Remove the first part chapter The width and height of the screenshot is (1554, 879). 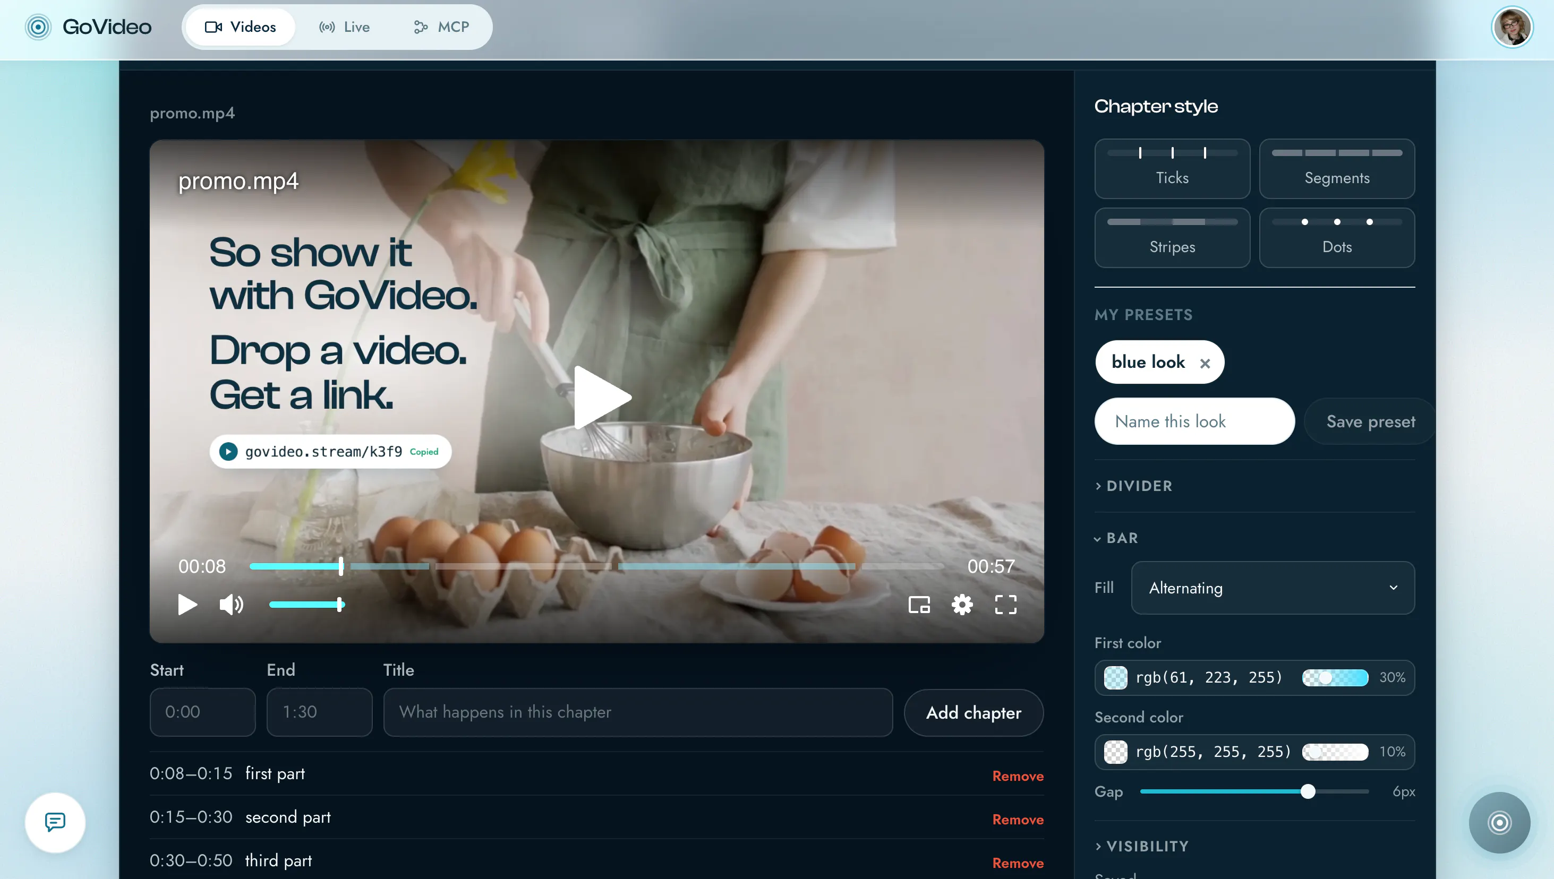point(1018,776)
